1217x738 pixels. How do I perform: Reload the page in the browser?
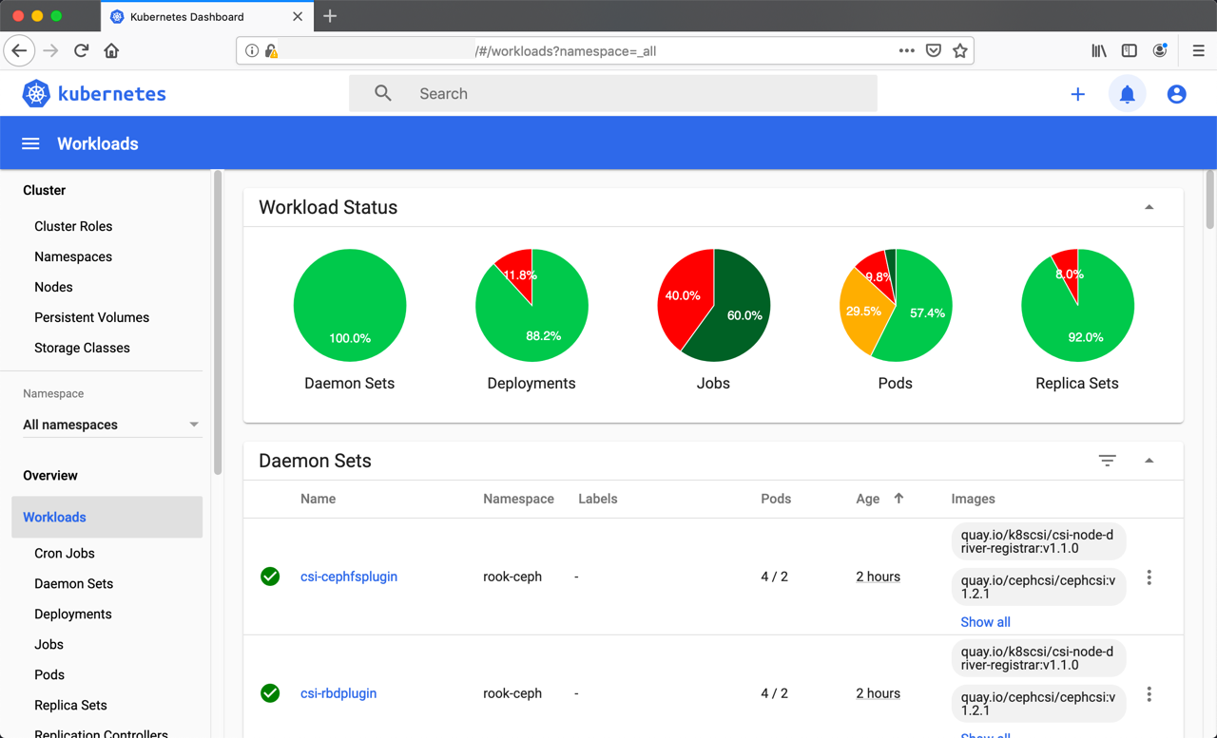coord(81,50)
